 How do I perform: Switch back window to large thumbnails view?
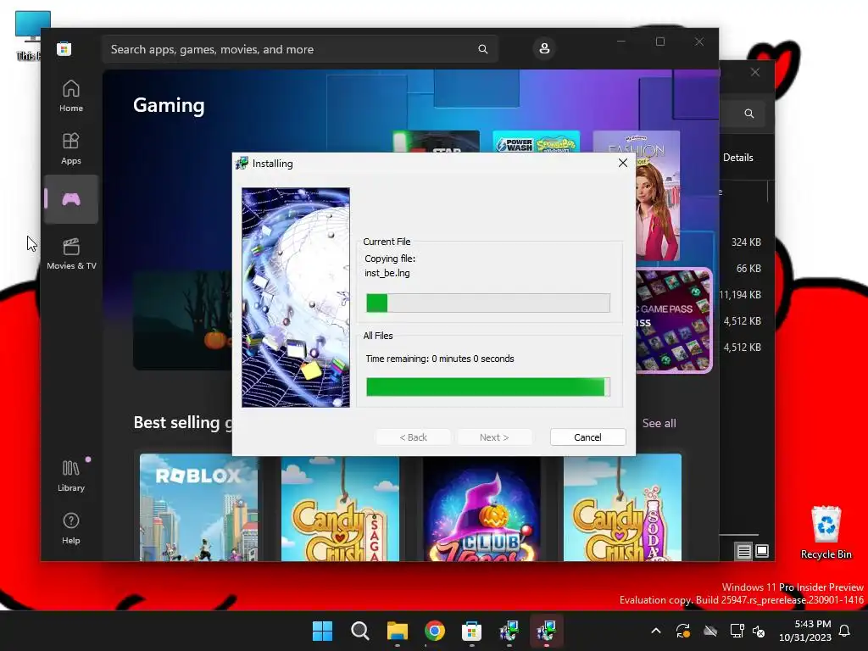click(762, 551)
